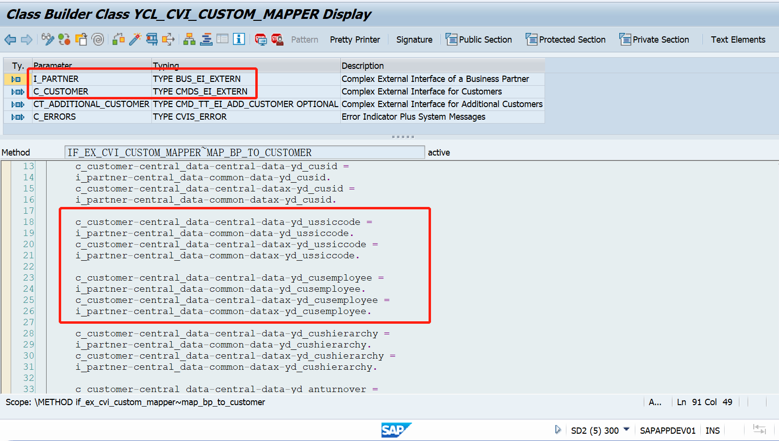Viewport: 779px width, 441px height.
Task: Click the 'active' status label
Action: click(439, 153)
